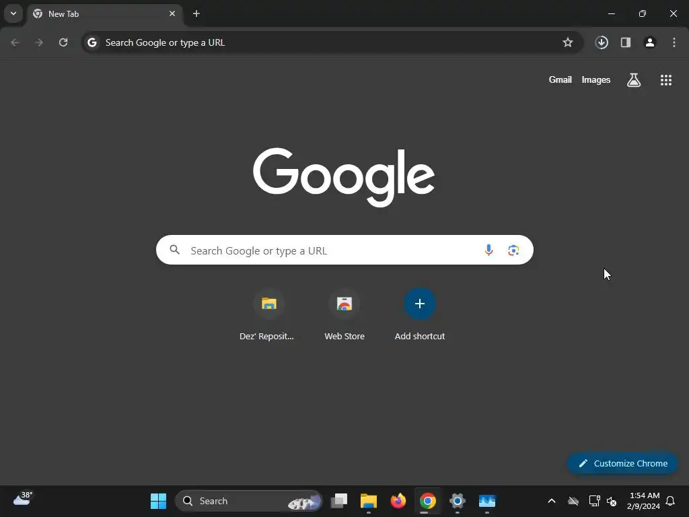Screen dimensions: 689x517
Task: Show hidden icons with the tray chevron
Action: [x=552, y=501]
